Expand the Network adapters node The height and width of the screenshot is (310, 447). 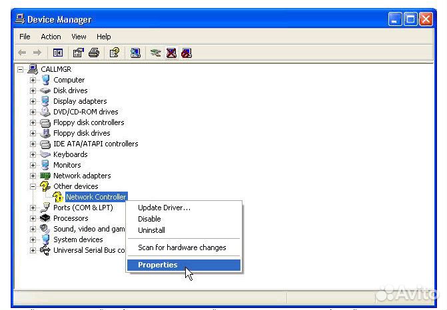pos(33,176)
